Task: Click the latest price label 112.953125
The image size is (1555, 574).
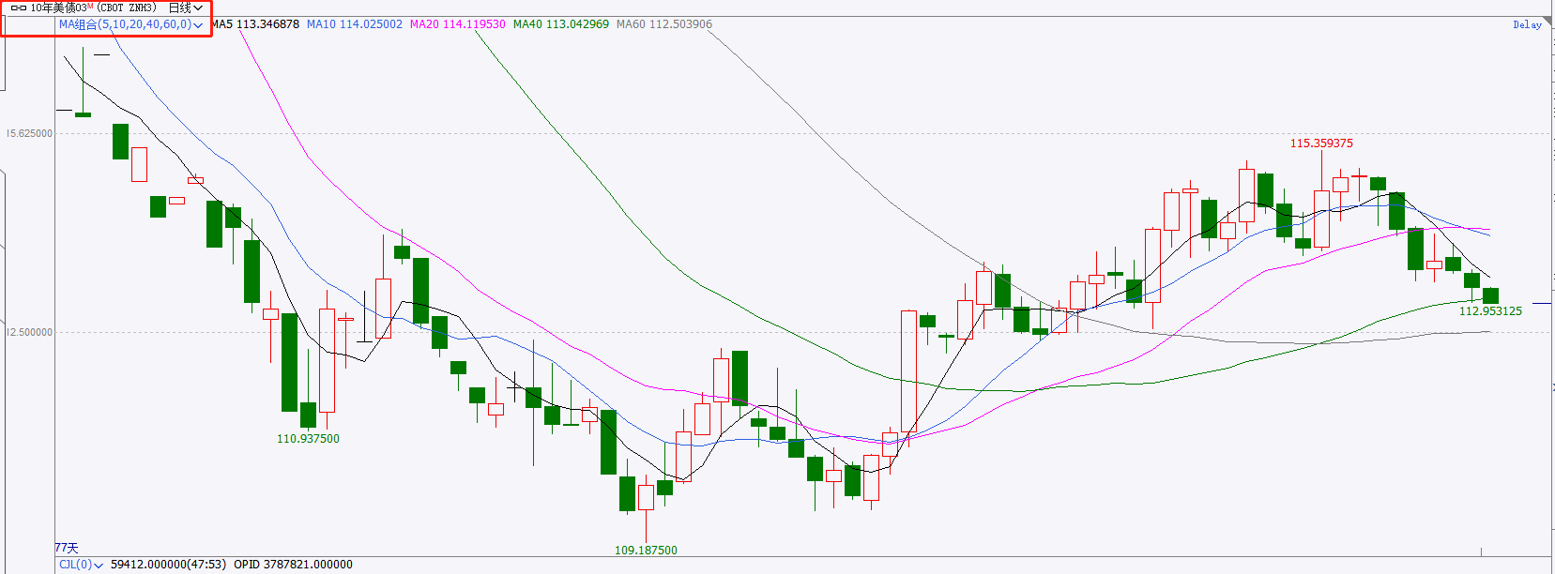Action: coord(1490,311)
